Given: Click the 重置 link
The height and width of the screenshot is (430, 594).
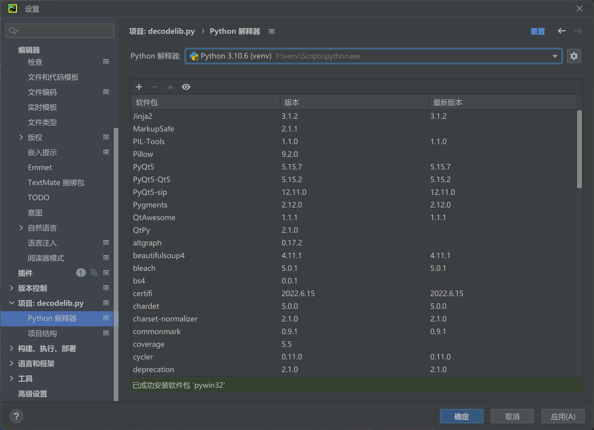Looking at the screenshot, I should pos(538,31).
